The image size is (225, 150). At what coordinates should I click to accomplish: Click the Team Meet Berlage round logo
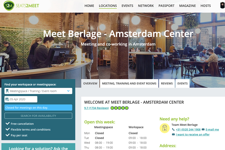point(164,128)
